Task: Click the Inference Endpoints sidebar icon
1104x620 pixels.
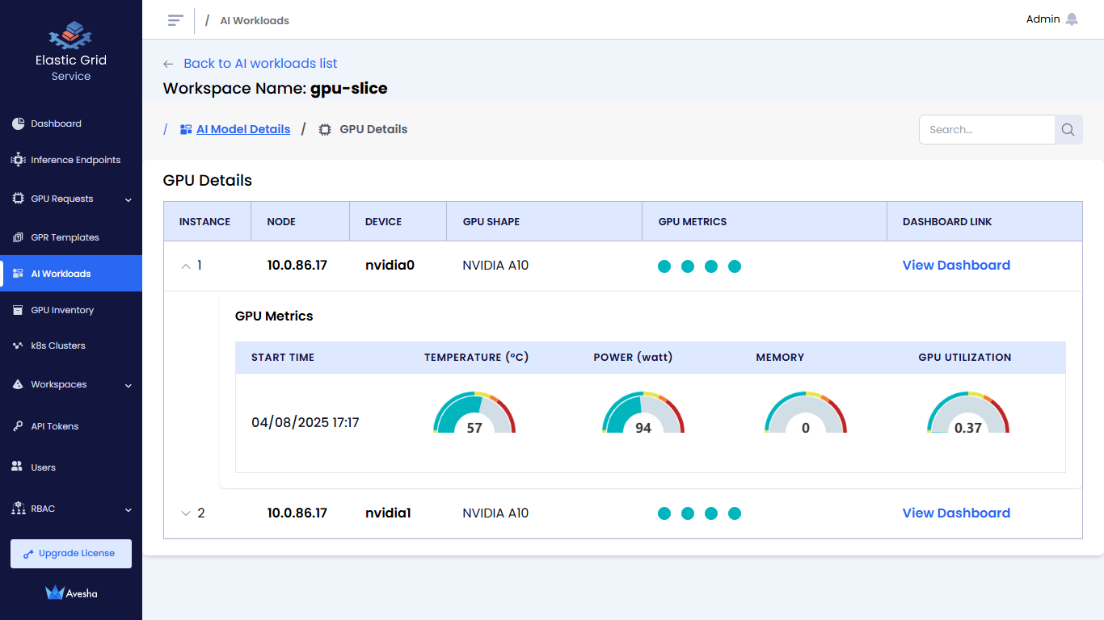Action: [x=18, y=160]
